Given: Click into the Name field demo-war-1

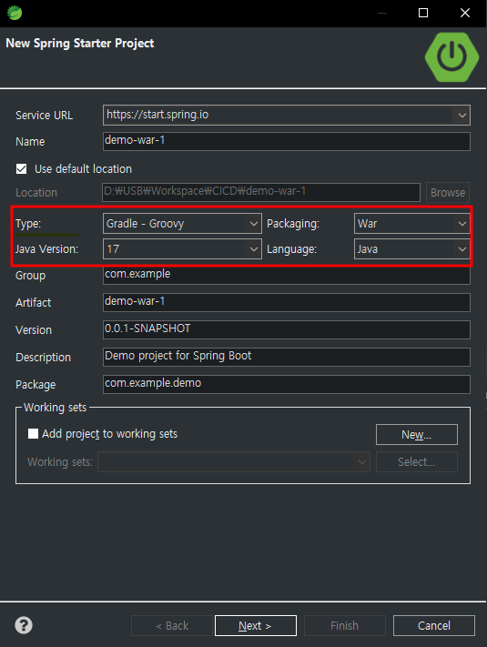Looking at the screenshot, I should 287,141.
